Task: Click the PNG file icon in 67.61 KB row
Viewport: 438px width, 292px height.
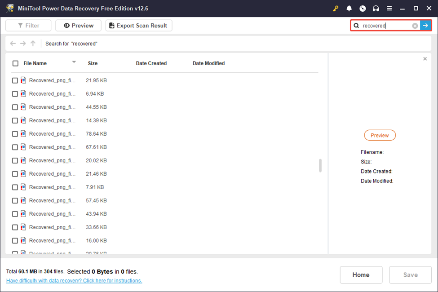Action: [23, 147]
